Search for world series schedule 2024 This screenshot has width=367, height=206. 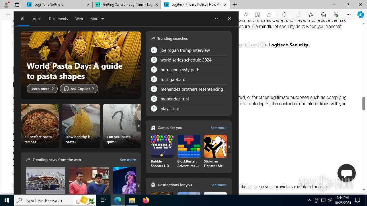coord(189,60)
